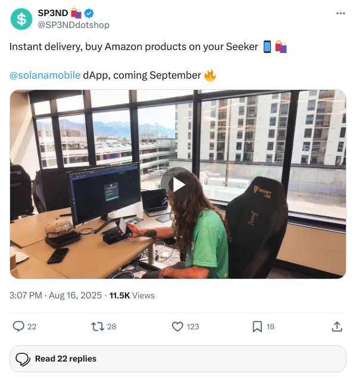Image resolution: width=356 pixels, height=377 pixels.
Task: Play the embedded video
Action: (178, 185)
